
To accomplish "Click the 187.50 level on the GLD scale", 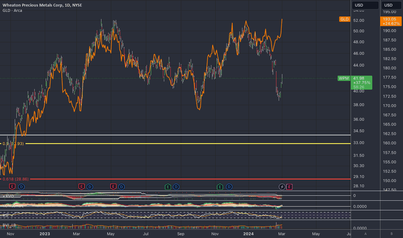I will (x=389, y=40).
